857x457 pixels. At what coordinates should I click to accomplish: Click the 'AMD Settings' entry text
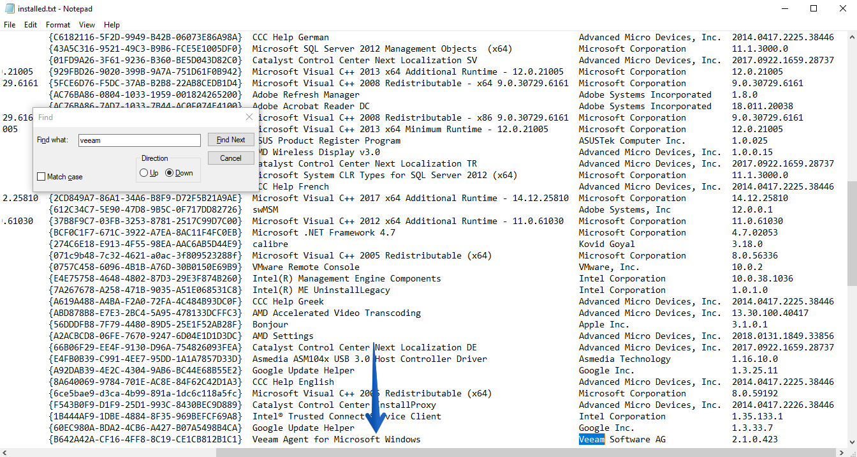[x=283, y=336]
